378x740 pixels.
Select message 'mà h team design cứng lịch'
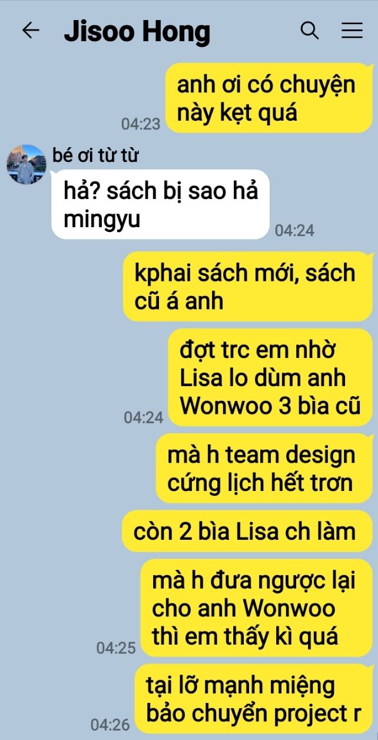pyautogui.click(x=264, y=468)
